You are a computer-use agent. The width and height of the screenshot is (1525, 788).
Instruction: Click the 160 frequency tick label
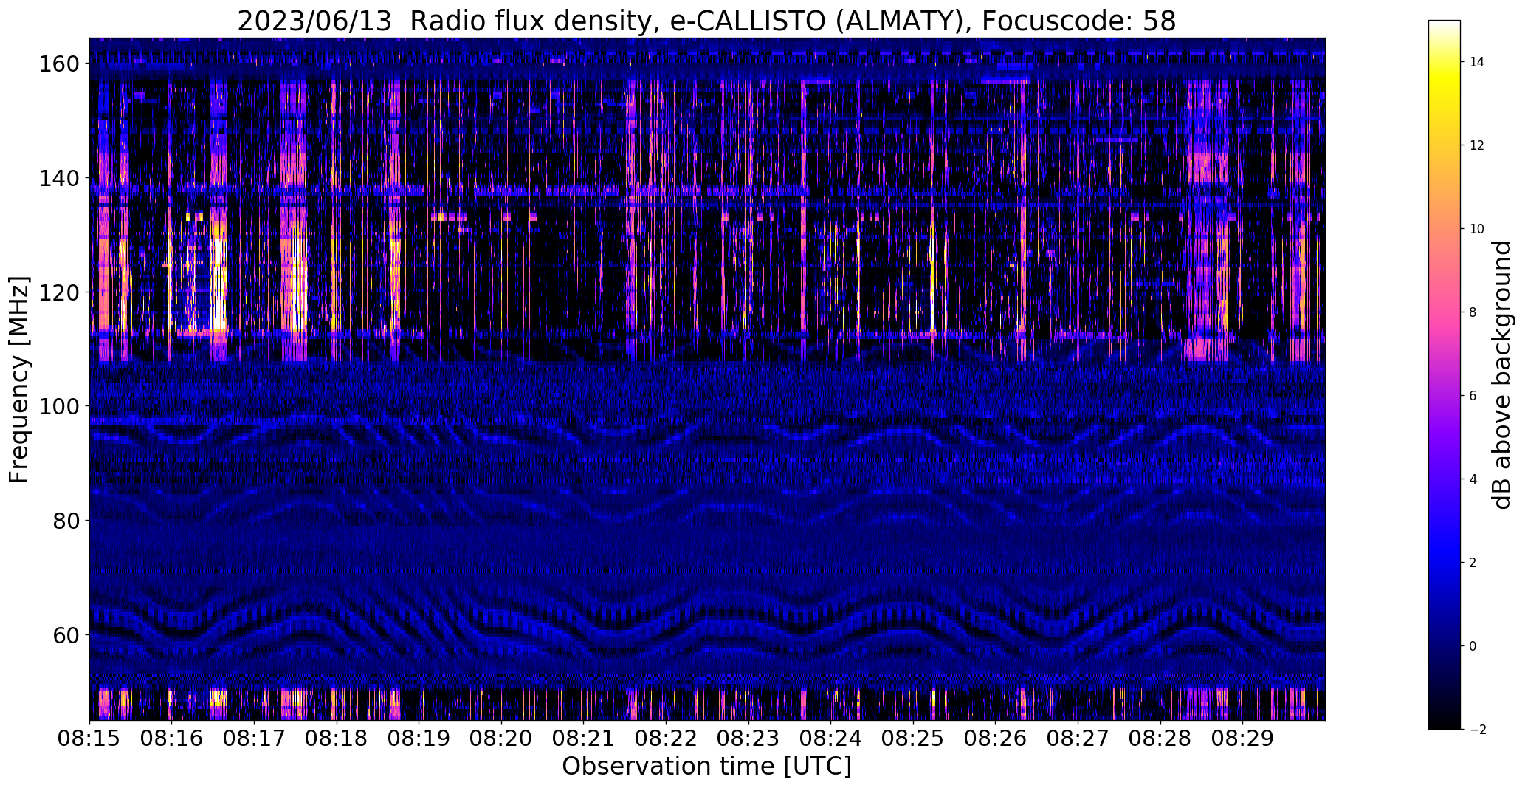coord(59,64)
